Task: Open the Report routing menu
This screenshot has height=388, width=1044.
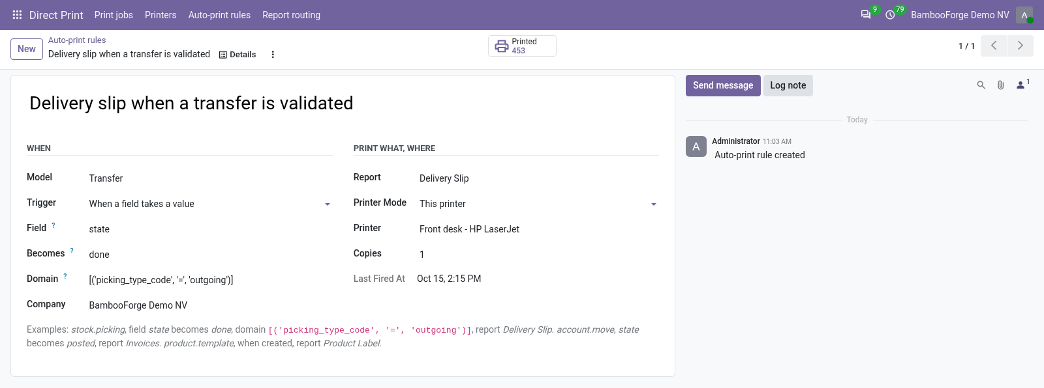Action: (x=291, y=15)
